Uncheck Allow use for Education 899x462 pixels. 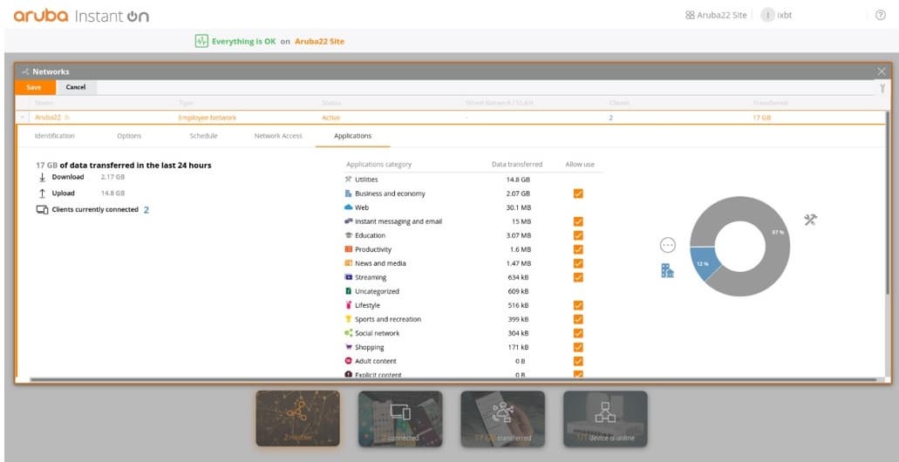(x=578, y=235)
